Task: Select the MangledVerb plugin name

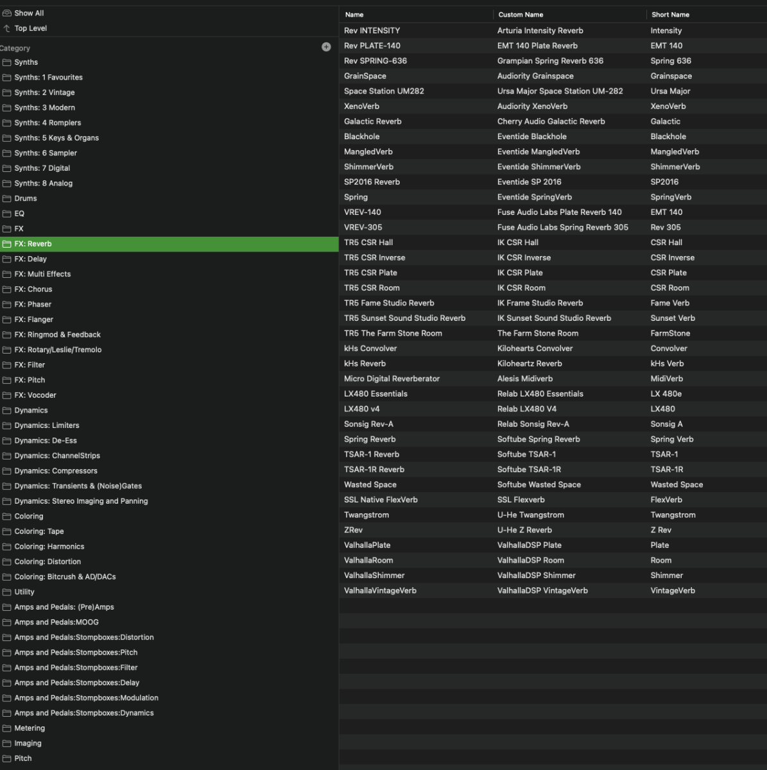Action: click(368, 151)
